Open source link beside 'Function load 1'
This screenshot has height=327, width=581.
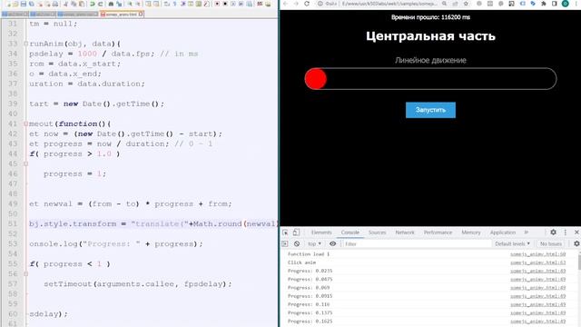(537, 254)
